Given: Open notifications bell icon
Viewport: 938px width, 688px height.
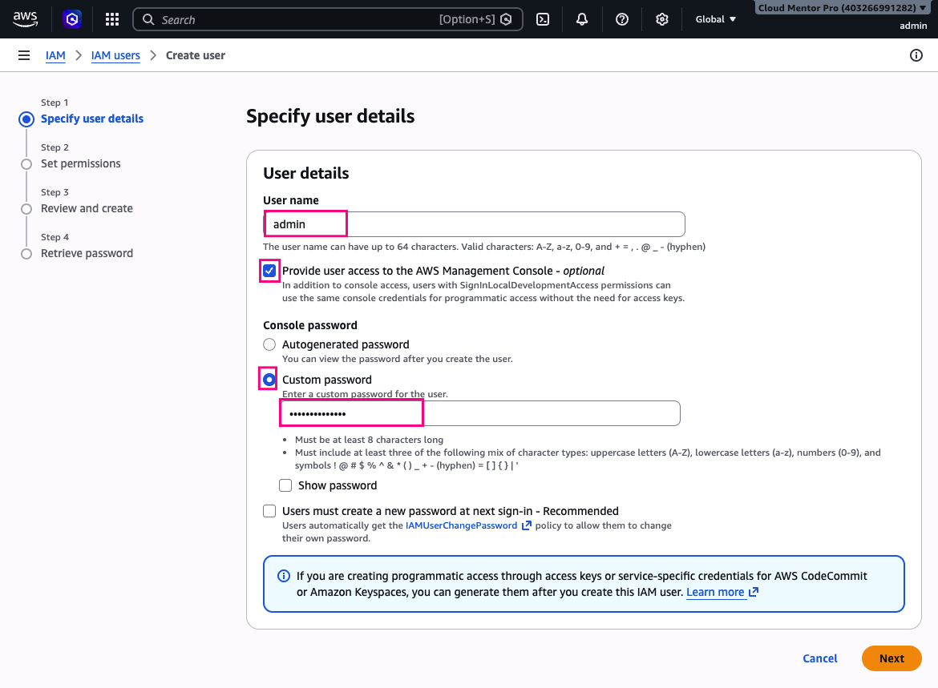Looking at the screenshot, I should click(582, 19).
